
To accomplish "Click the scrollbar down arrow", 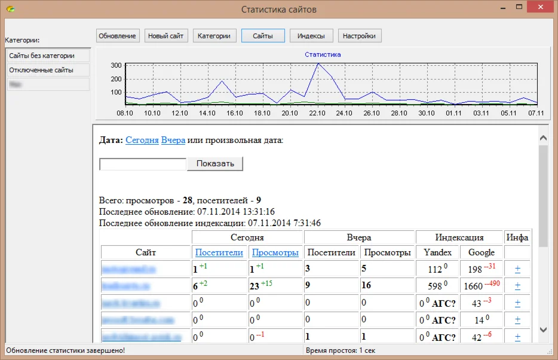I will pyautogui.click(x=543, y=330).
